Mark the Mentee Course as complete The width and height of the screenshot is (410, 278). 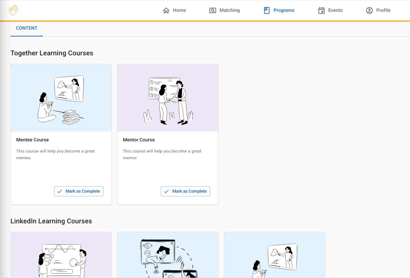point(79,191)
